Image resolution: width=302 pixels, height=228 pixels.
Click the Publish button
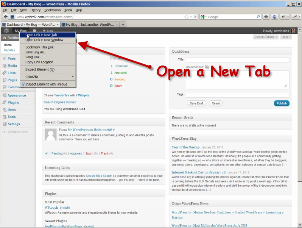(x=282, y=103)
